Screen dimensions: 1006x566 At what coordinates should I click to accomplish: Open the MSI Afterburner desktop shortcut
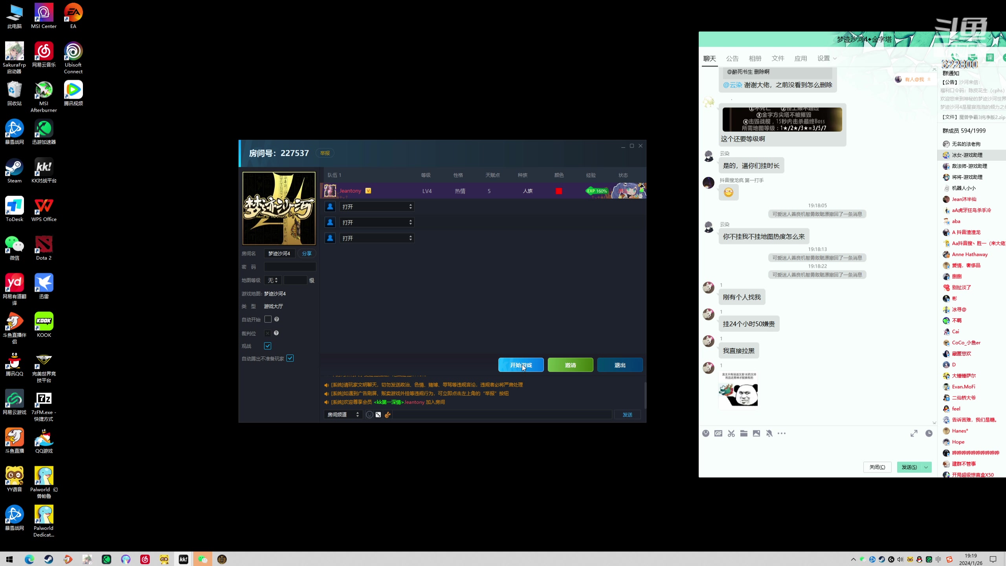click(x=44, y=97)
